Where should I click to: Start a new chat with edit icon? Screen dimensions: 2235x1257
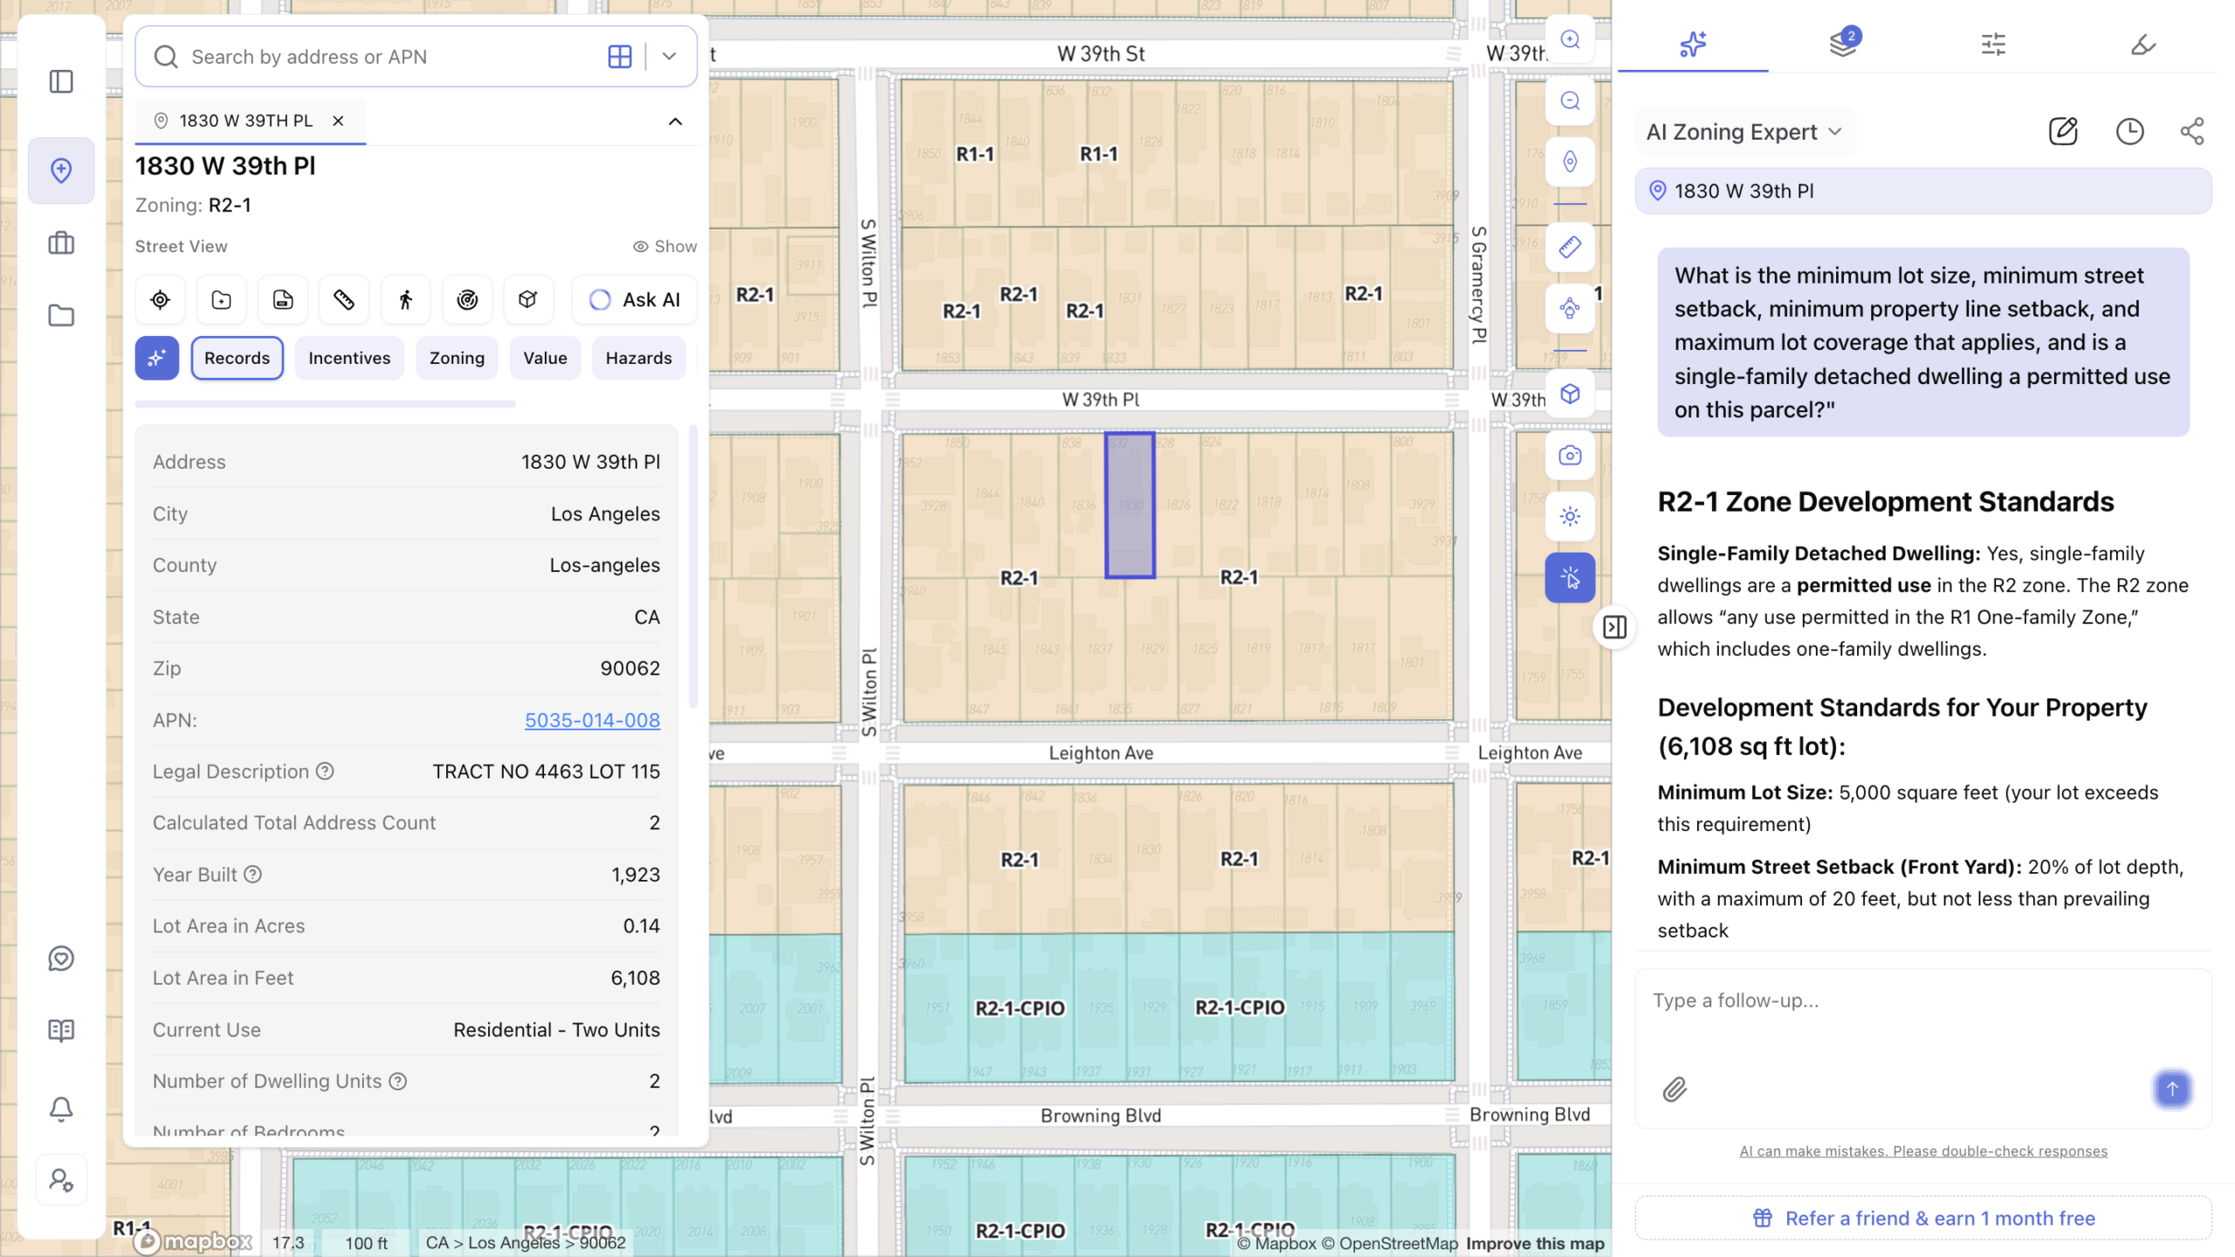coord(2063,132)
